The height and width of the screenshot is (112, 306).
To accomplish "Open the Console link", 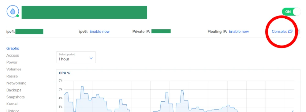I will pos(279,32).
